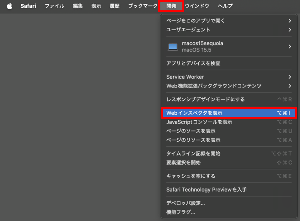Expand the Service Worker submenu
This screenshot has width=300, height=221.
(229, 77)
